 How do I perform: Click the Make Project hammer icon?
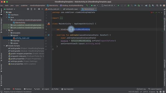[x=87, y=5]
